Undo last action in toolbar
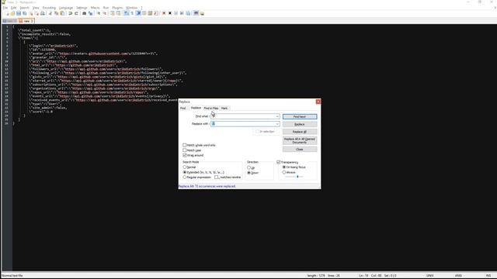The height and width of the screenshot is (279, 497). [71, 13]
